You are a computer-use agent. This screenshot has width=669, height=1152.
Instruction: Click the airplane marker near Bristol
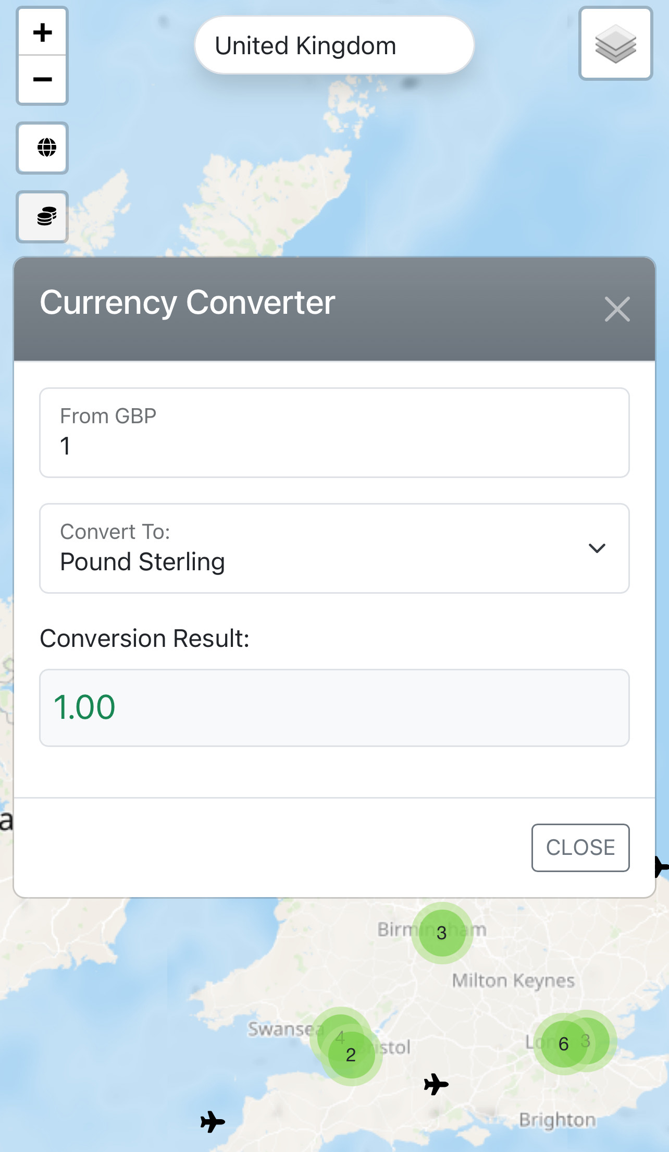436,1085
